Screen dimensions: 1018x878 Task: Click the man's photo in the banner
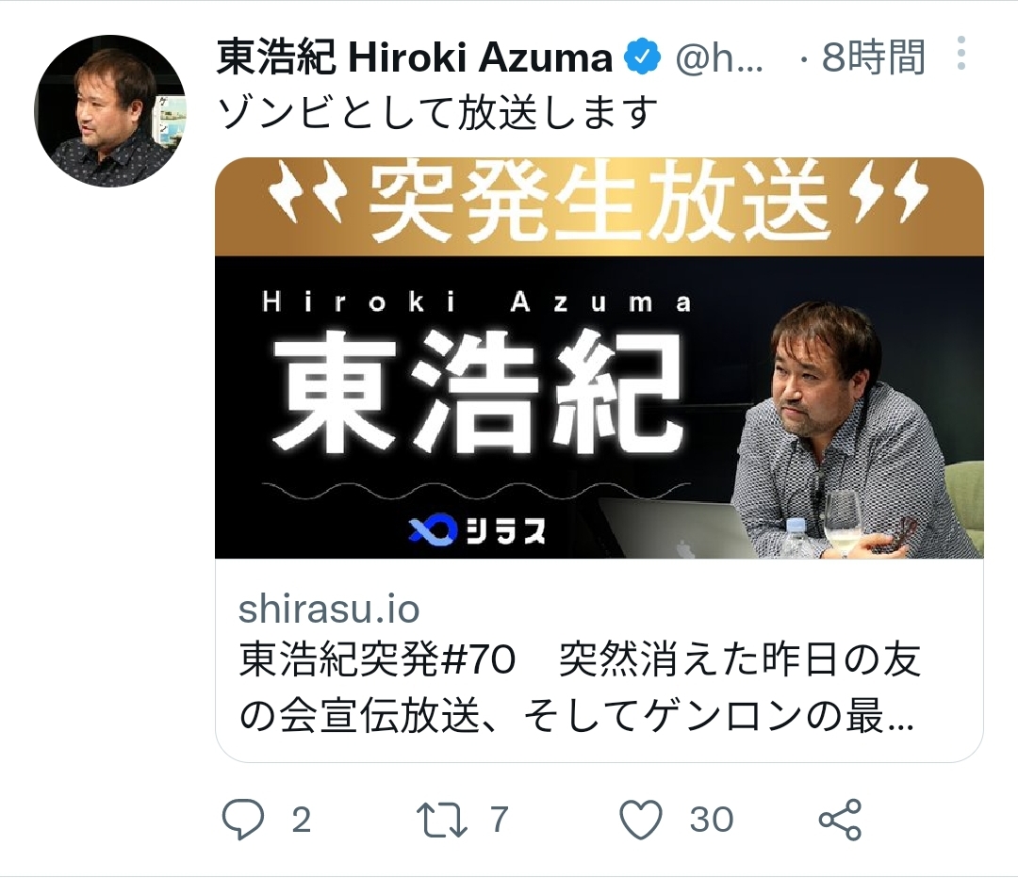[x=857, y=431]
